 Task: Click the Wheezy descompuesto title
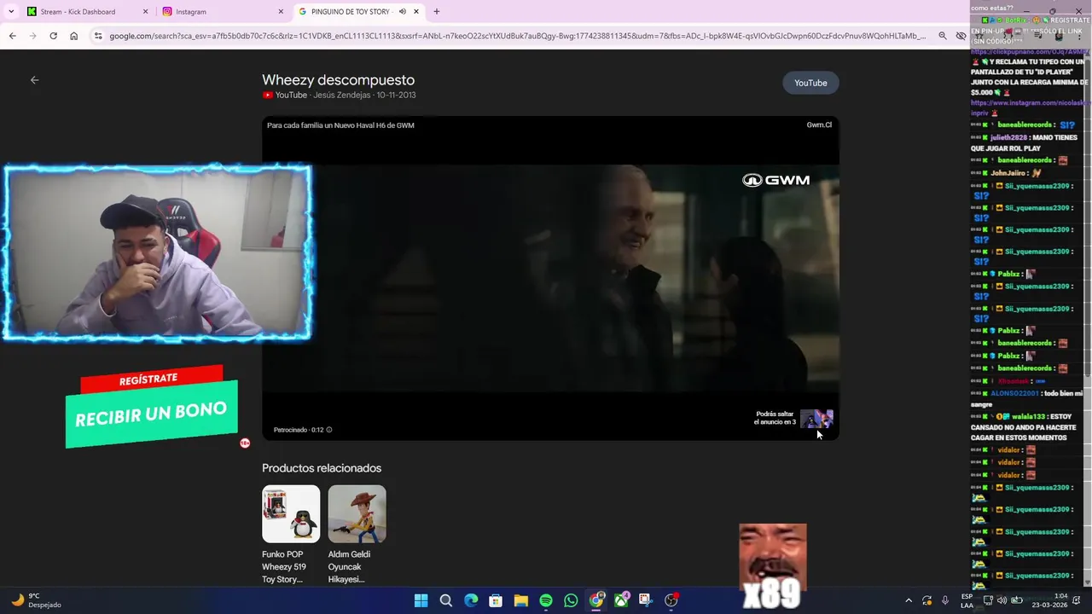coord(338,80)
